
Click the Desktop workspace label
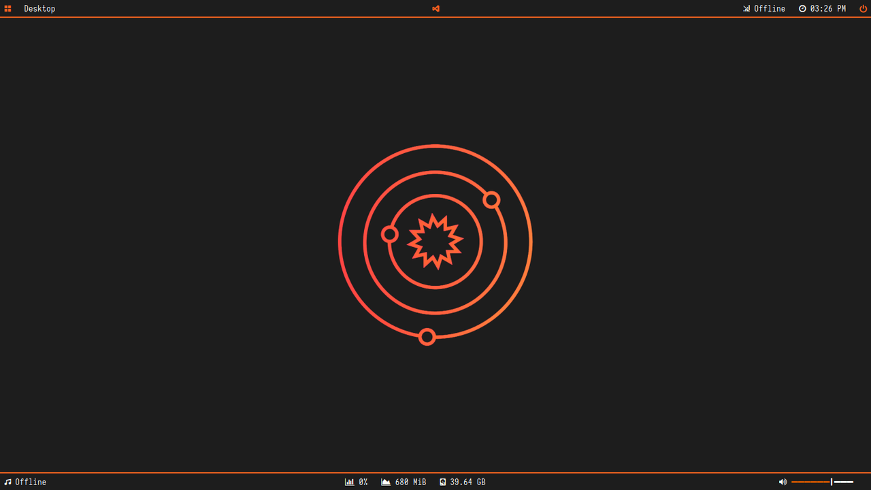[x=39, y=9]
